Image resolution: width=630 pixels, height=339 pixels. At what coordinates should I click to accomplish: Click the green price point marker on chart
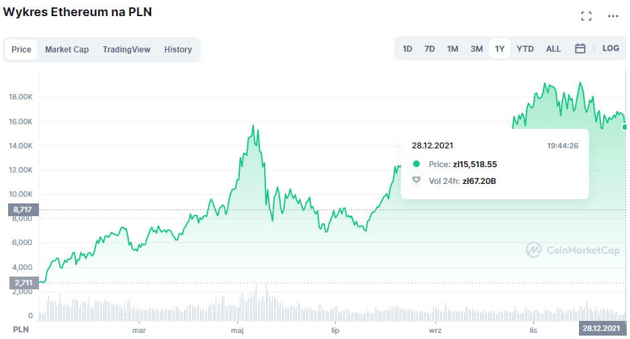click(625, 127)
